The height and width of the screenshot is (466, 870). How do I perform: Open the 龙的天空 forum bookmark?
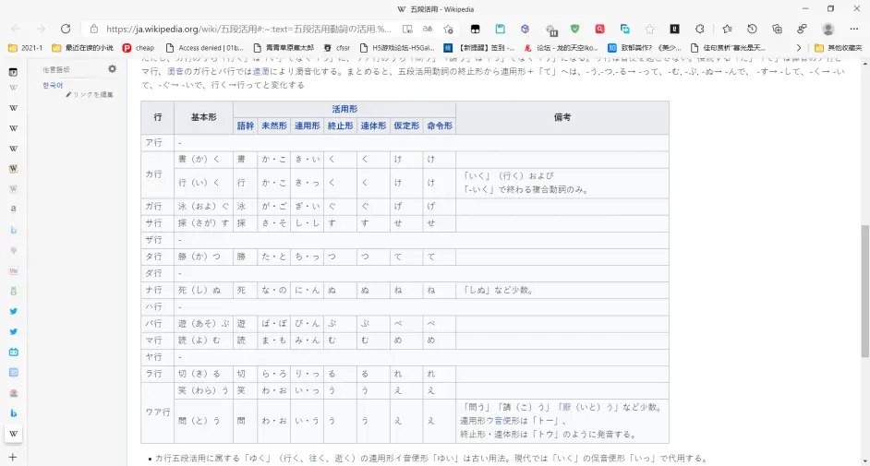[561, 48]
